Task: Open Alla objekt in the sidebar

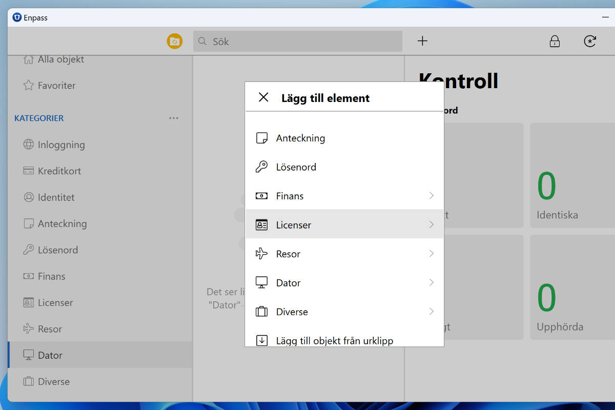Action: [100, 59]
